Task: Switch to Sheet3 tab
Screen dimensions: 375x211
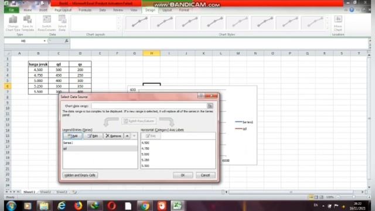Action: click(62, 192)
